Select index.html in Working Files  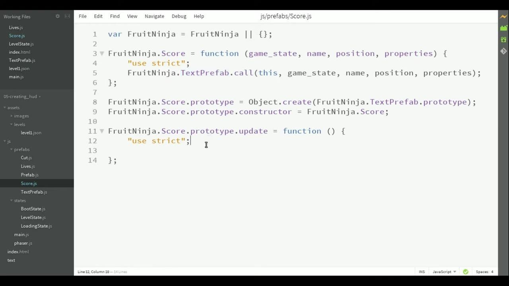[x=19, y=52]
